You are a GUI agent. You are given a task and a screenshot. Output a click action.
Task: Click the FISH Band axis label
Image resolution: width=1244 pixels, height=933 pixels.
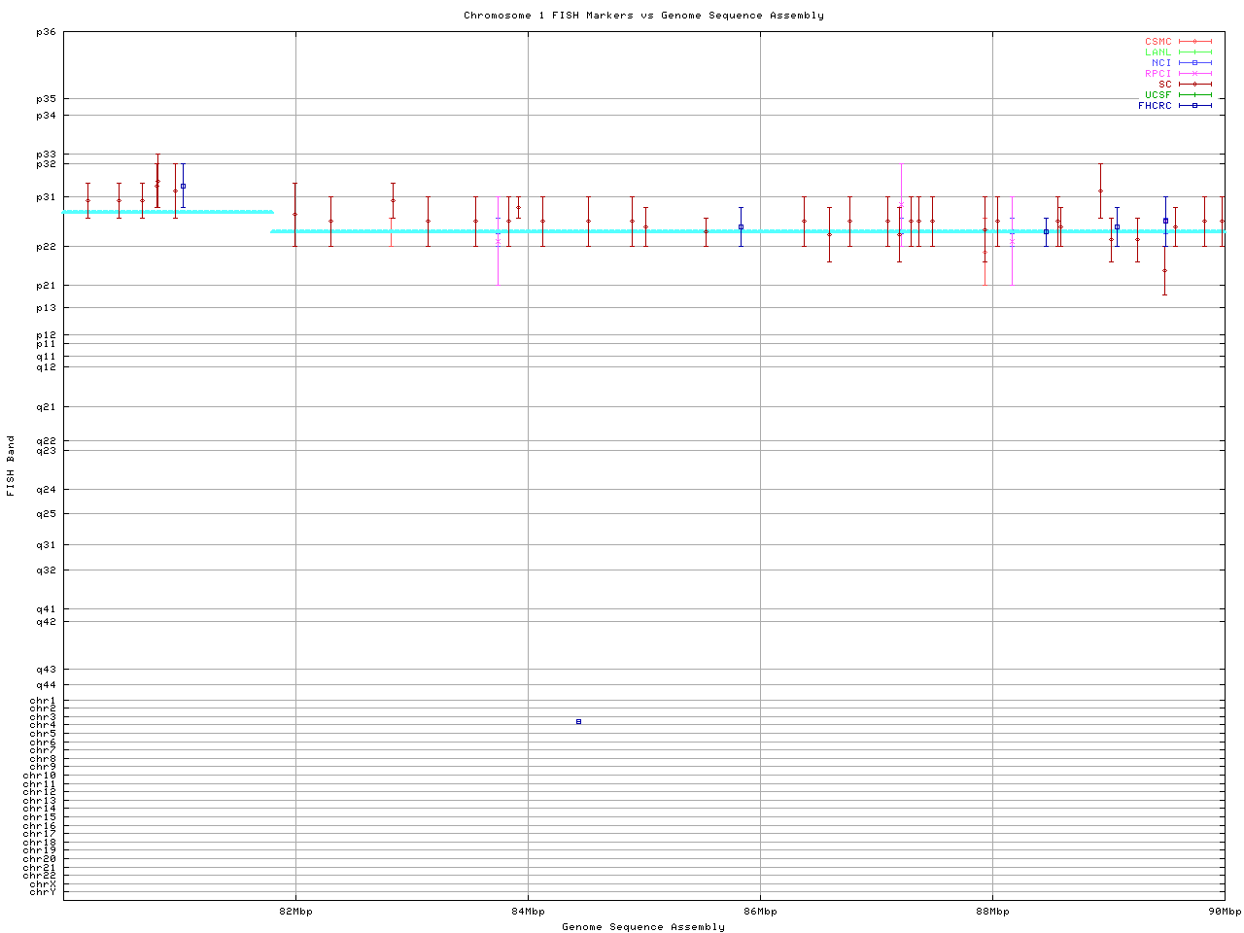point(11,466)
